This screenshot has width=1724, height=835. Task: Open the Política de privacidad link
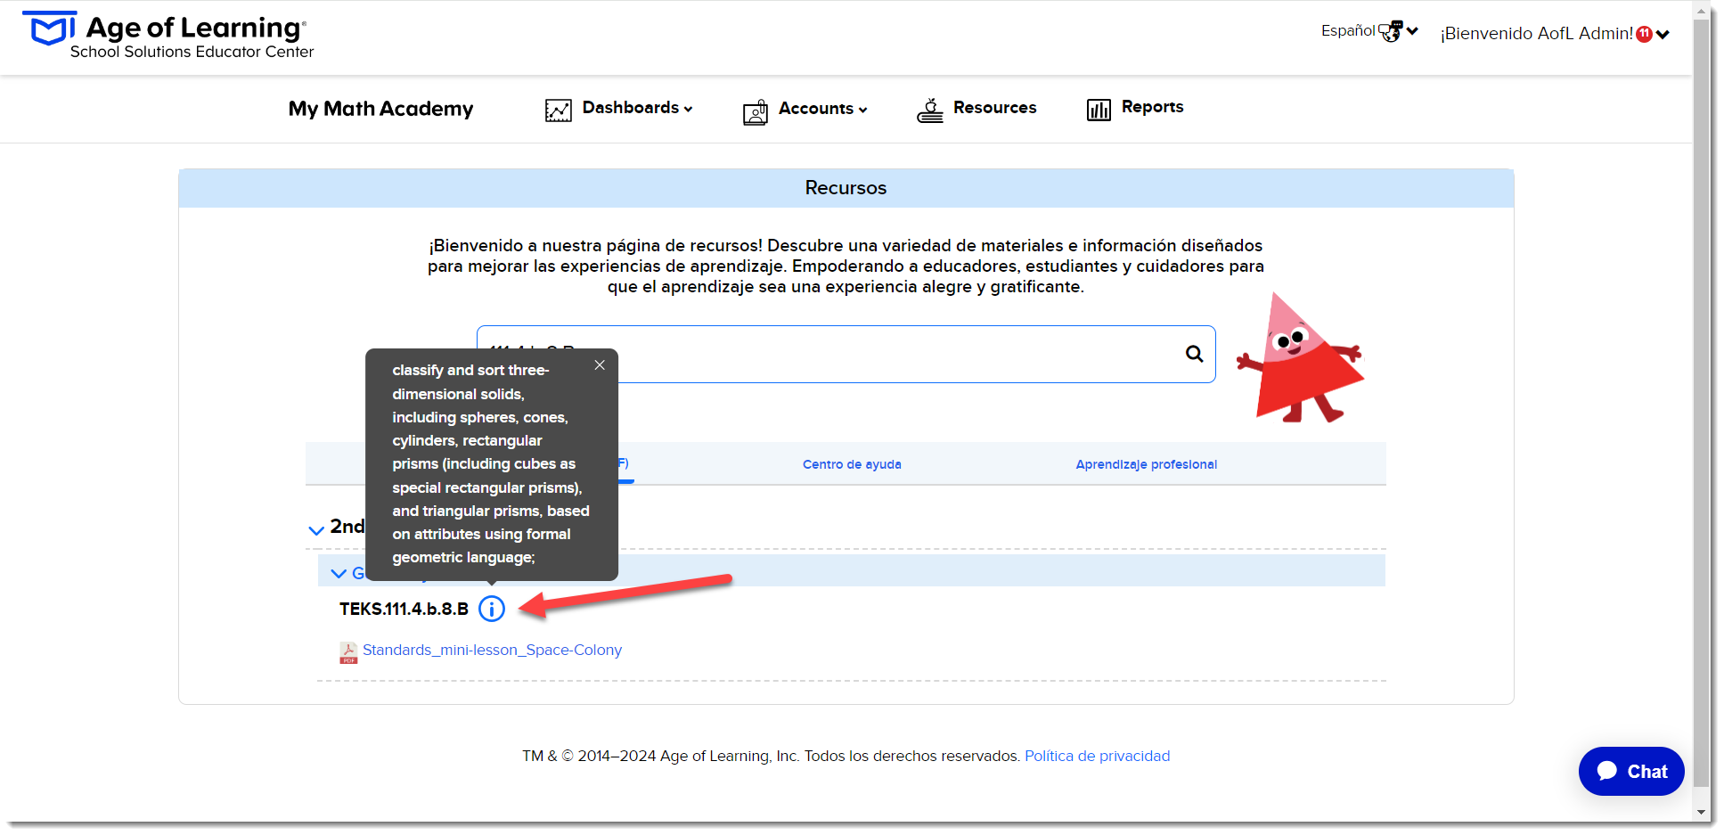coord(1097,756)
